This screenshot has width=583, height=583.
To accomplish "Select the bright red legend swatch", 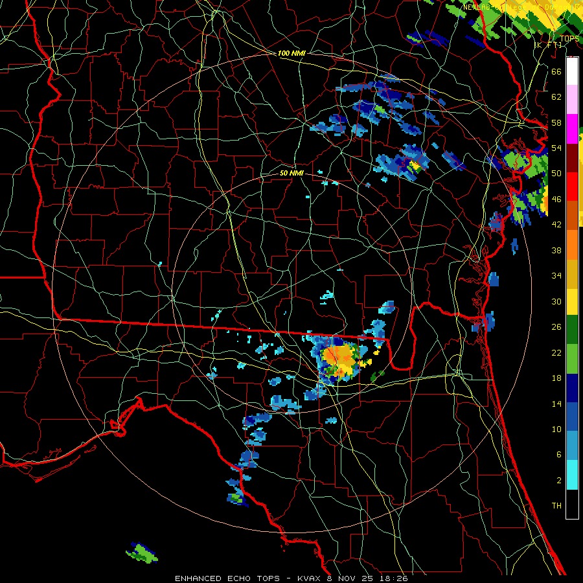I will pos(572,187).
